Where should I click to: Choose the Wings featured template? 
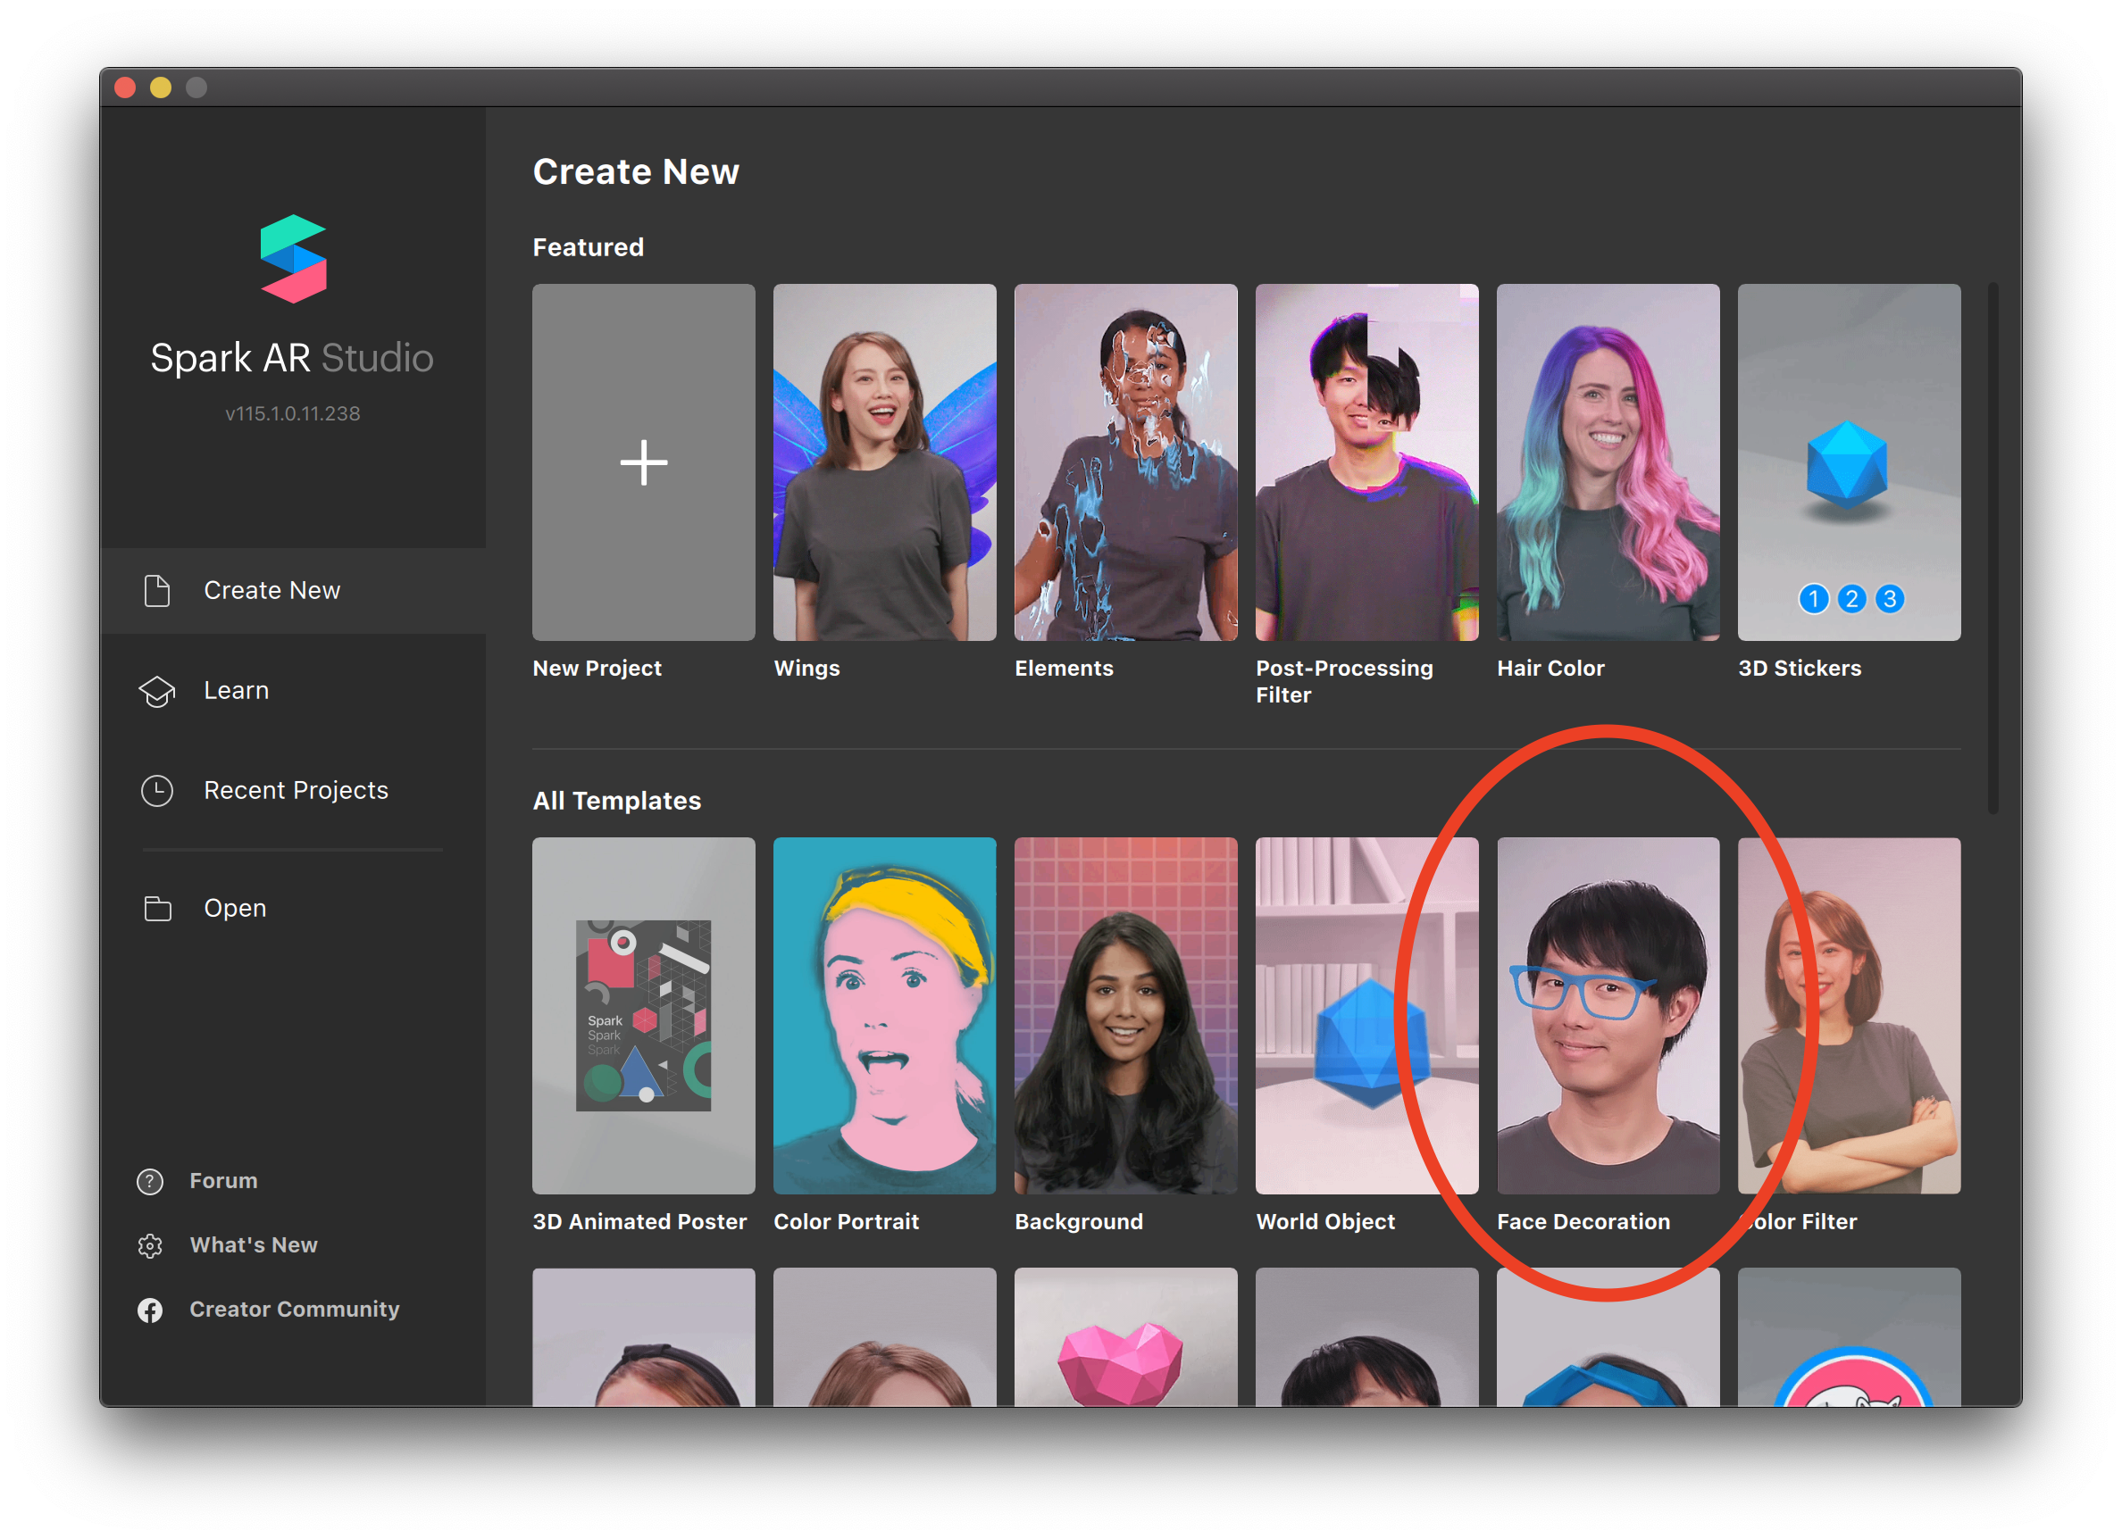[884, 462]
